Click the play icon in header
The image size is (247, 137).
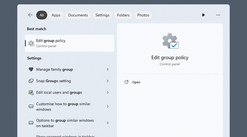click(x=203, y=15)
